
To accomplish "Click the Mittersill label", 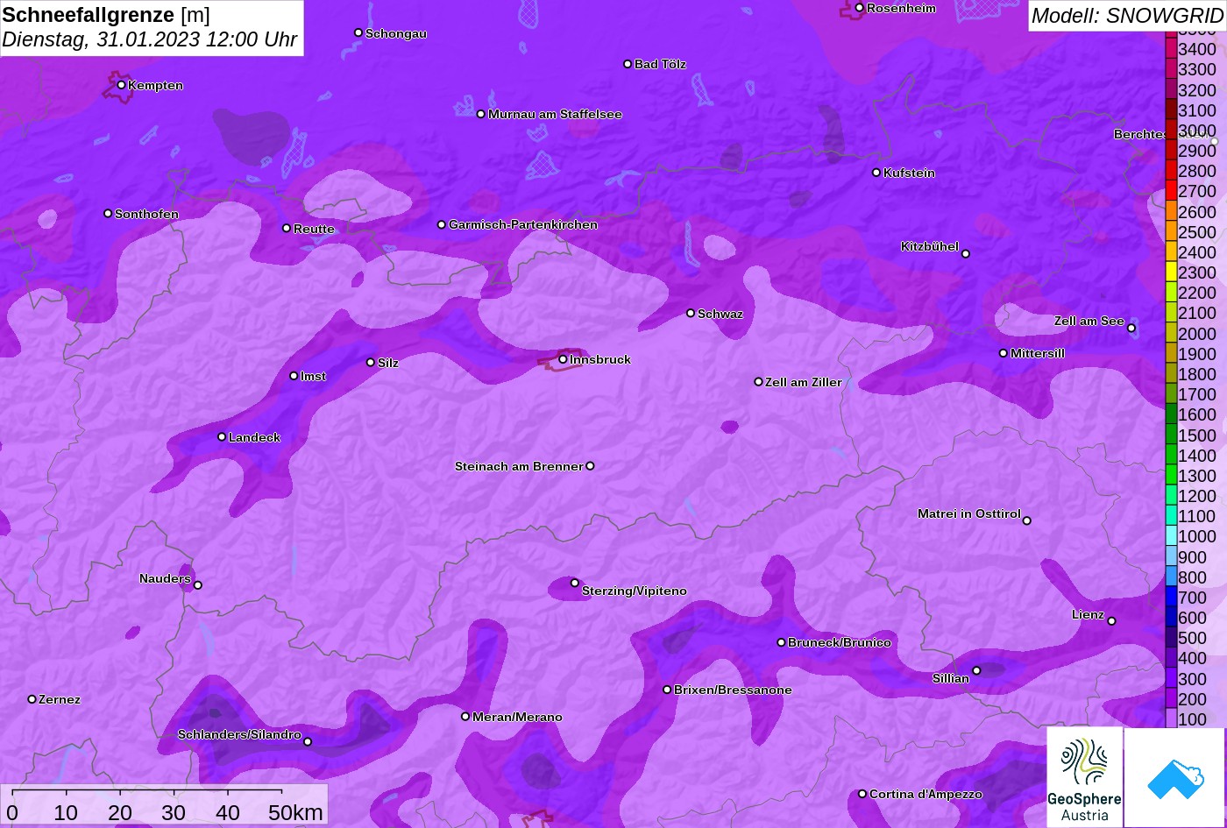I will pyautogui.click(x=1038, y=353).
